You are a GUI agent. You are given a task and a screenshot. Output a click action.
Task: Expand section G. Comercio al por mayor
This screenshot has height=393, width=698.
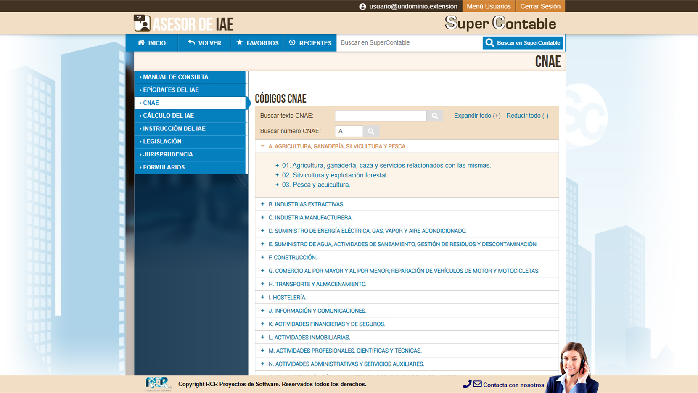click(263, 271)
